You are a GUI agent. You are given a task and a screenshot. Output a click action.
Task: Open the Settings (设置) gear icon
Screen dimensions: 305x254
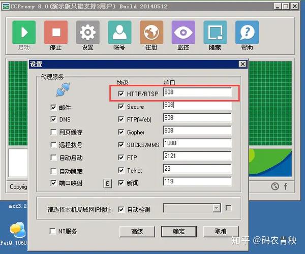coord(88,33)
